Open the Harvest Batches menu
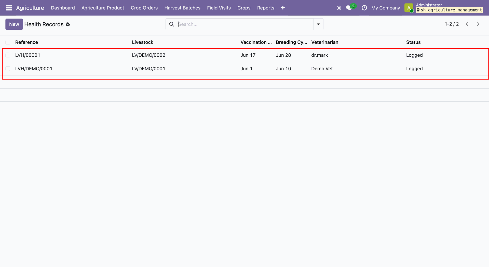Screen dimensions: 489x267 point(182,8)
